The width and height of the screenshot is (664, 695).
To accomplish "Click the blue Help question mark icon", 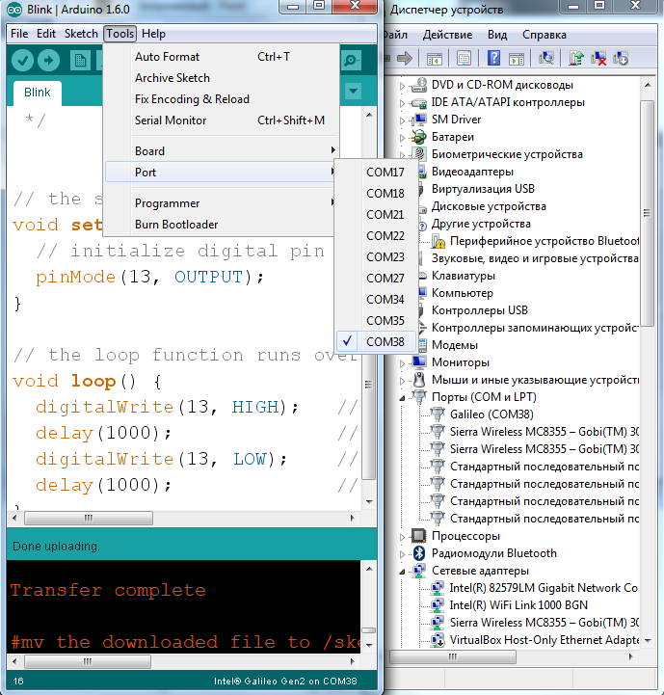I will click(493, 58).
